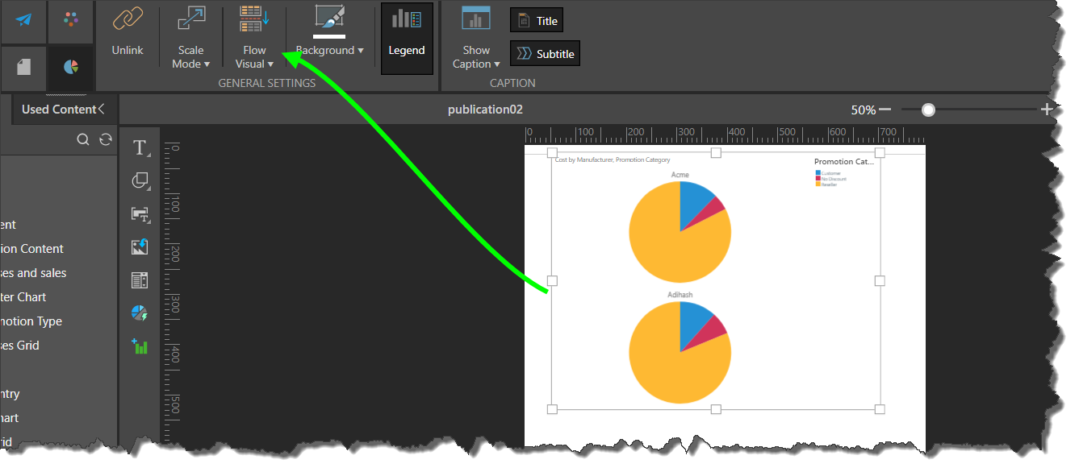1079x472 pixels.
Task: Click the refresh icon in content panel
Action: [x=105, y=139]
